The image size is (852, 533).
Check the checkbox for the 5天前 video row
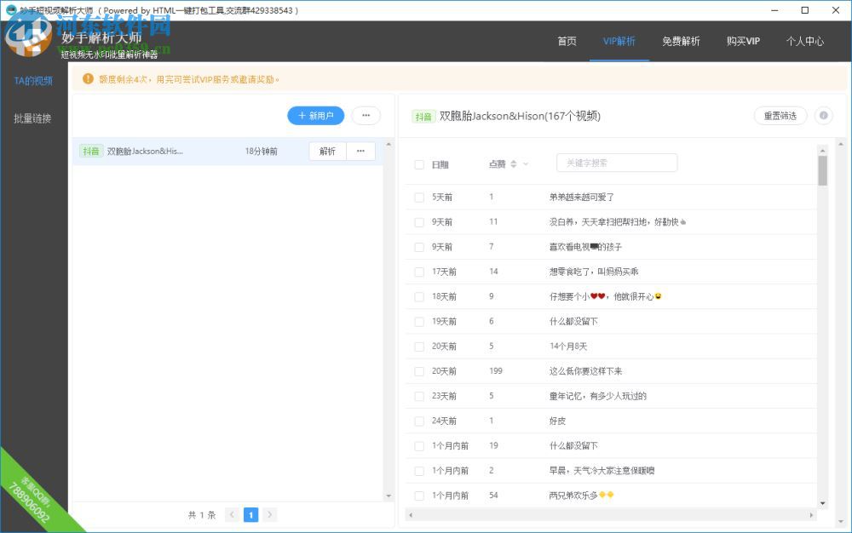(418, 197)
